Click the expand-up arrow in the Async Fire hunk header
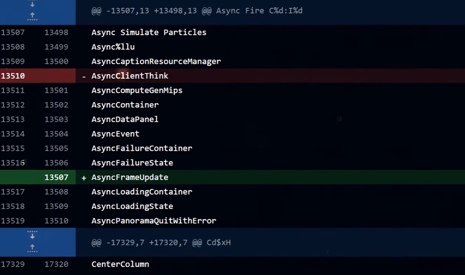465x275 pixels. pos(32,16)
